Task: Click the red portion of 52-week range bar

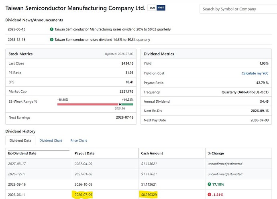Action: [x=88, y=104]
